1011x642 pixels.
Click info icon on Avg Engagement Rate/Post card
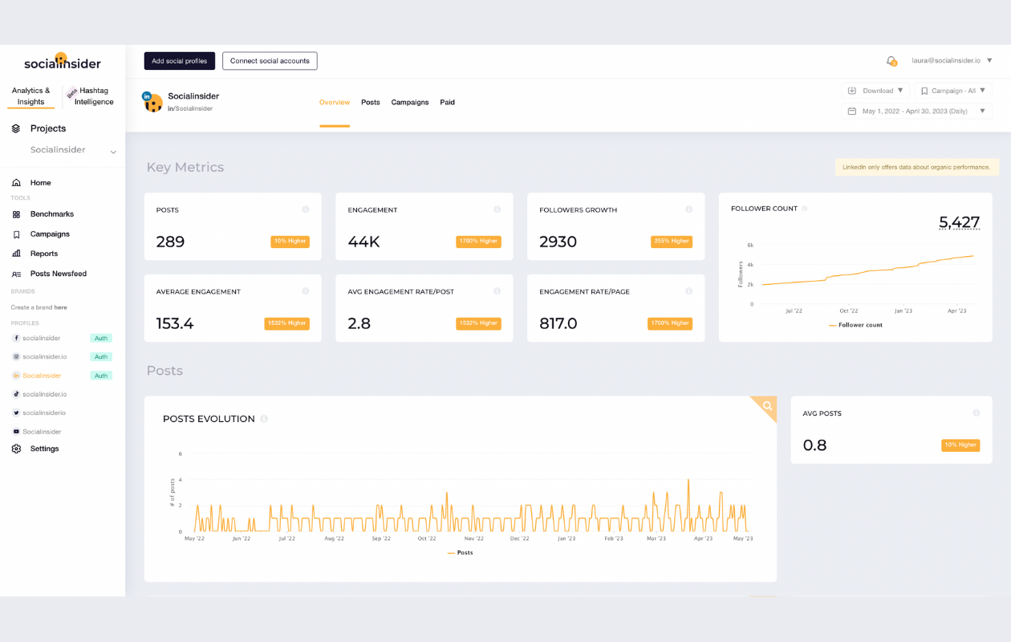click(497, 291)
